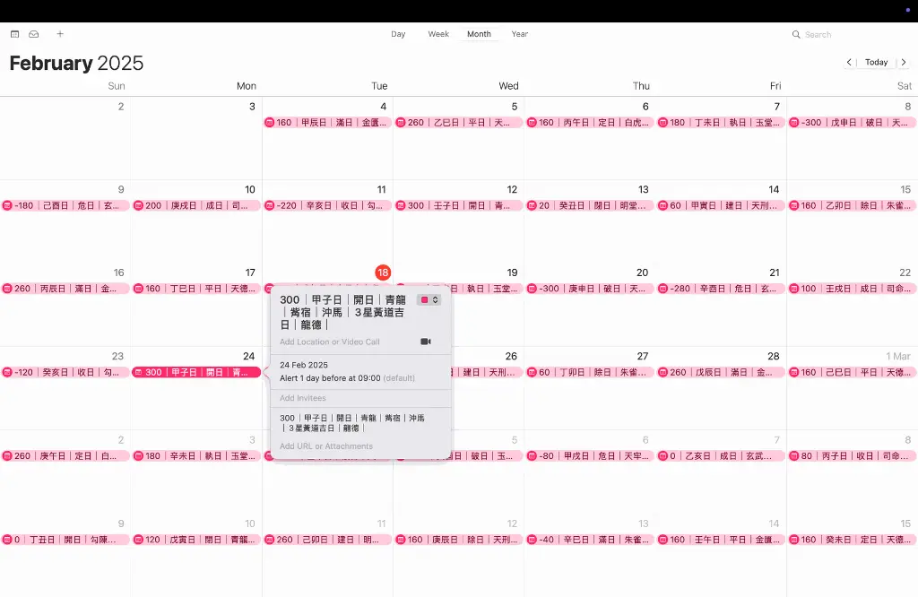The image size is (918, 597).
Task: Open the 60 丁卯日 event on 27
Action: tap(590, 372)
